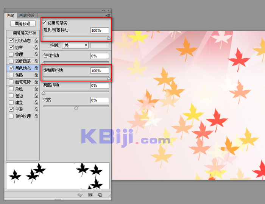Collapse the panel with the double-arrow icon
Image resolution: width=265 pixels, height=204 pixels.
(104, 11)
